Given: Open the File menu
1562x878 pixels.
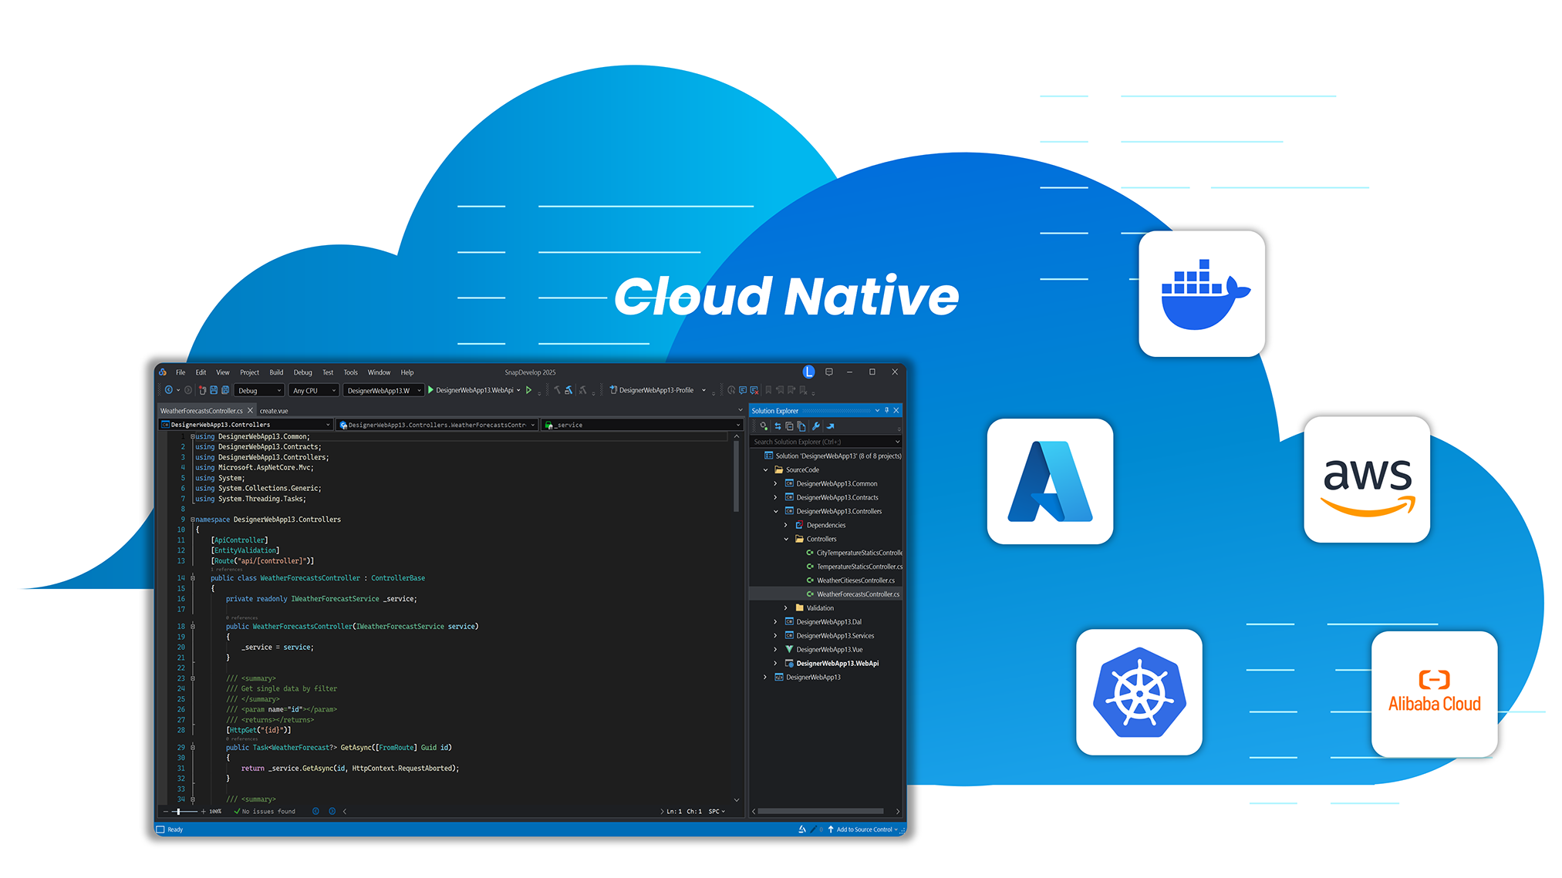Looking at the screenshot, I should click(180, 372).
